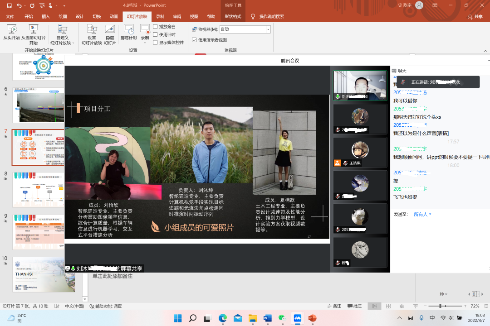The width and height of the screenshot is (490, 326).
Task: Open Customize Quick Access Toolbar dropdown
Action: point(64,5)
